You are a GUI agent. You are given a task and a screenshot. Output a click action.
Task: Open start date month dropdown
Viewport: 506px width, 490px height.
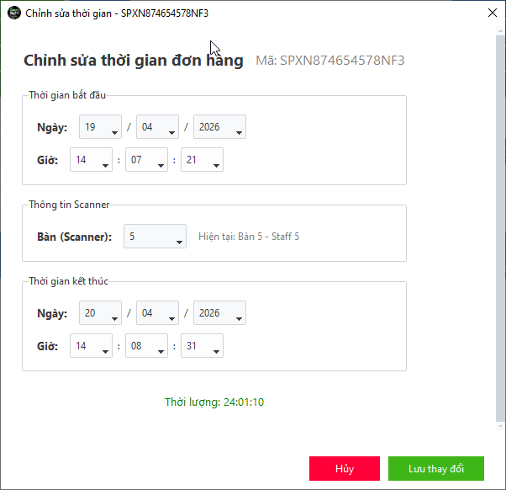click(x=157, y=128)
